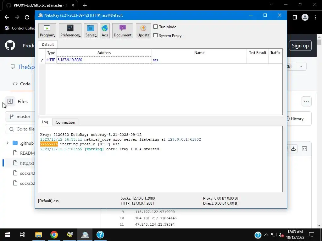Image resolution: width=322 pixels, height=241 pixels.
Task: Switch to the Log tab
Action: [45, 122]
